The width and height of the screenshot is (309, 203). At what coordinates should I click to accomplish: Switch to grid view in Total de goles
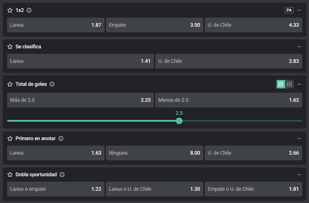tap(281, 84)
